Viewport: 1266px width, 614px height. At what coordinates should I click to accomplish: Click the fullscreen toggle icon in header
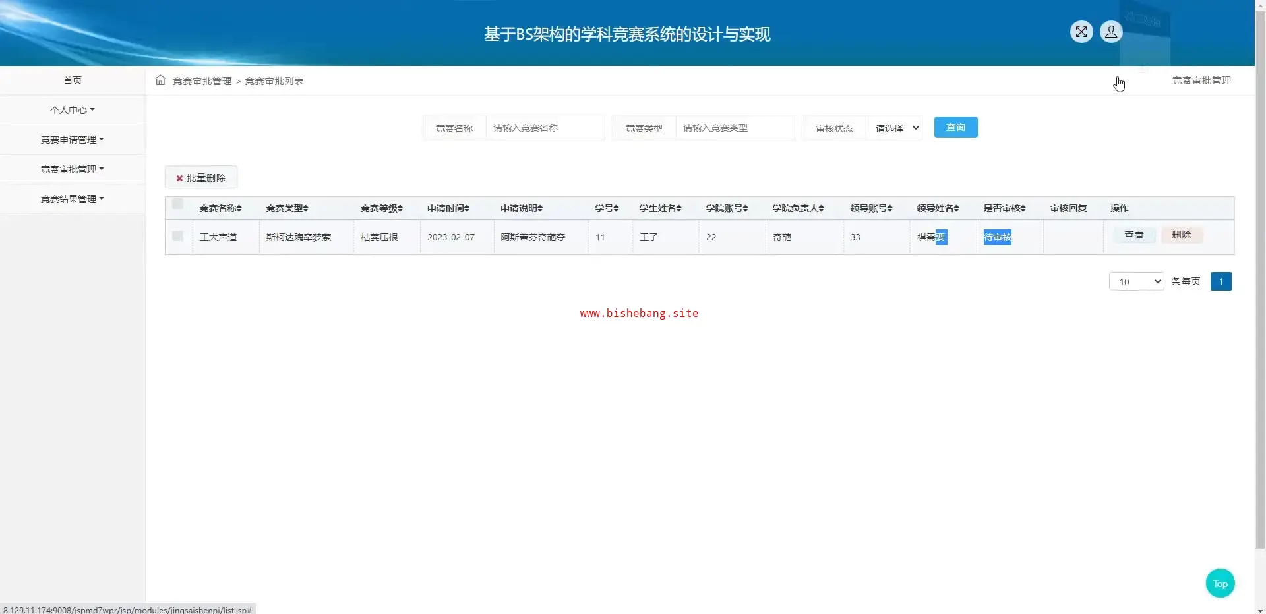[x=1081, y=32]
